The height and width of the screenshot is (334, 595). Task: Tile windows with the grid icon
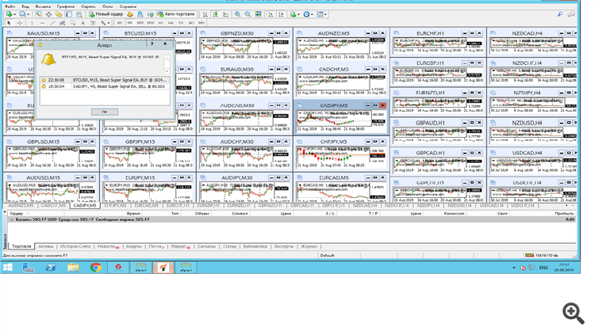point(258,14)
